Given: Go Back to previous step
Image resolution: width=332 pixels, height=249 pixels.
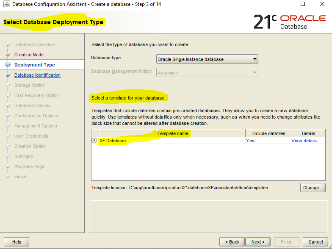Looking at the screenshot, I should pyautogui.click(x=232, y=242).
